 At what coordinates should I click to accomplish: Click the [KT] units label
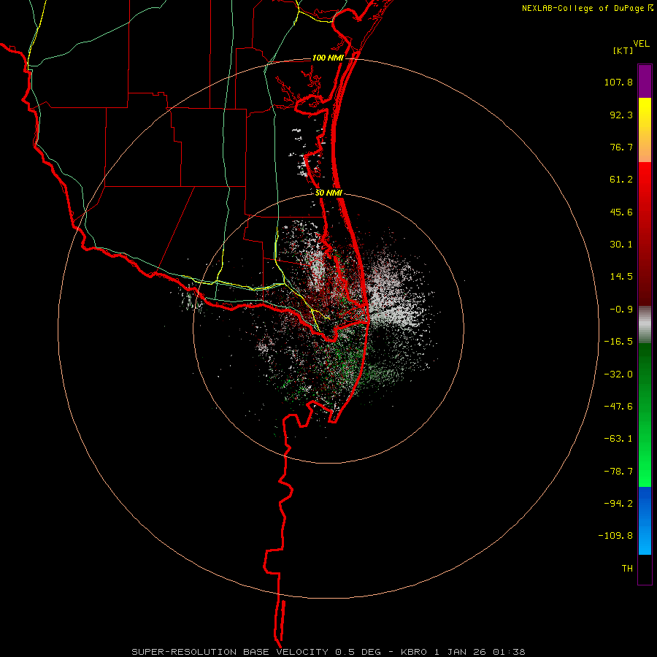pos(623,50)
